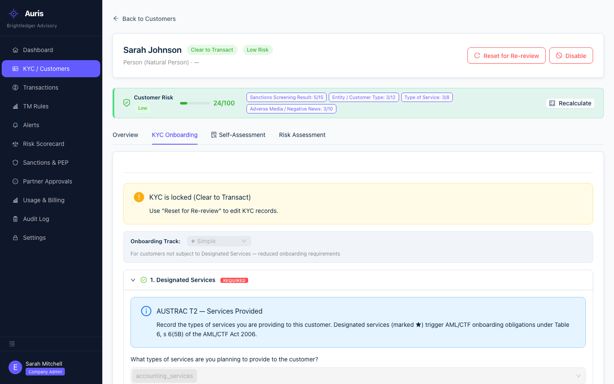Open the Risk Assessment tab

302,135
